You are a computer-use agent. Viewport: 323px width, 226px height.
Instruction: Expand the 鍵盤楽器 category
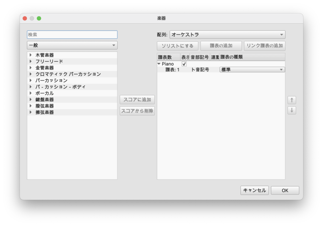coord(31,100)
